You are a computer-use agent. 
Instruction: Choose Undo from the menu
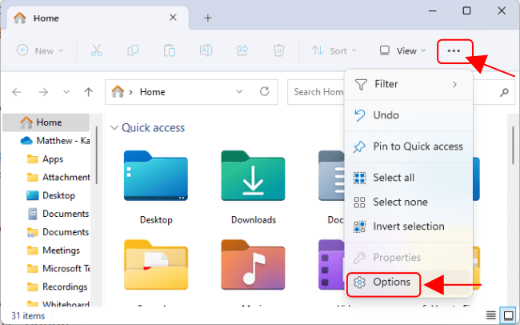pyautogui.click(x=409, y=115)
